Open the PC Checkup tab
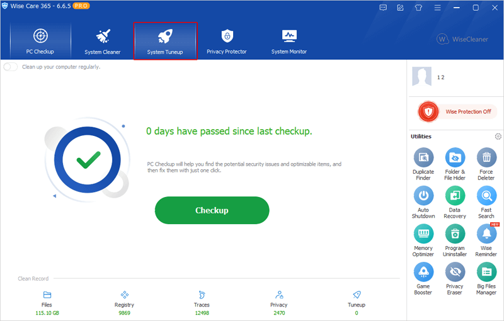This screenshot has height=321, width=504. (x=40, y=41)
